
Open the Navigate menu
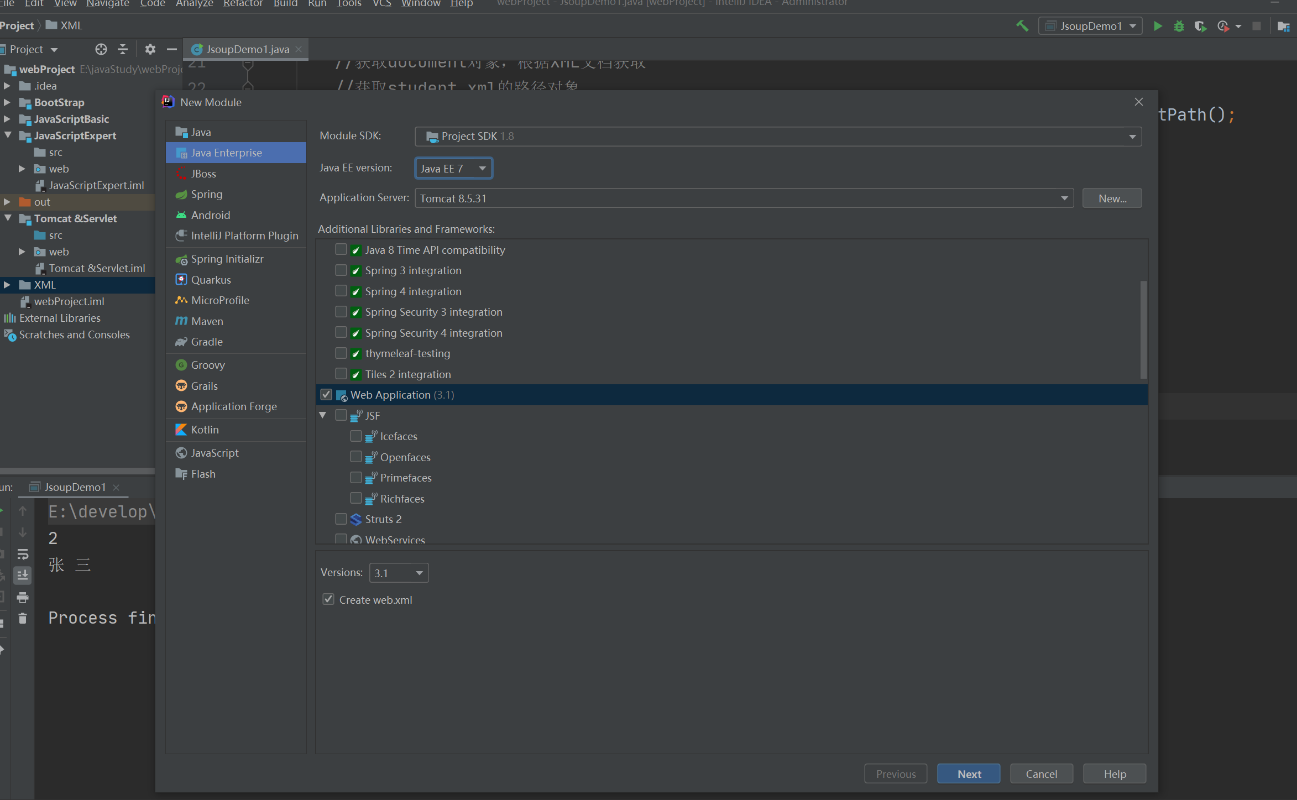[x=107, y=4]
